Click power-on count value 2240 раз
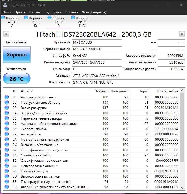The height and width of the screenshot is (194, 187). coord(171,63)
